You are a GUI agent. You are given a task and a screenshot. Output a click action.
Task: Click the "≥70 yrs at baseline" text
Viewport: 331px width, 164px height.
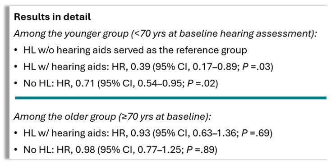point(163,117)
